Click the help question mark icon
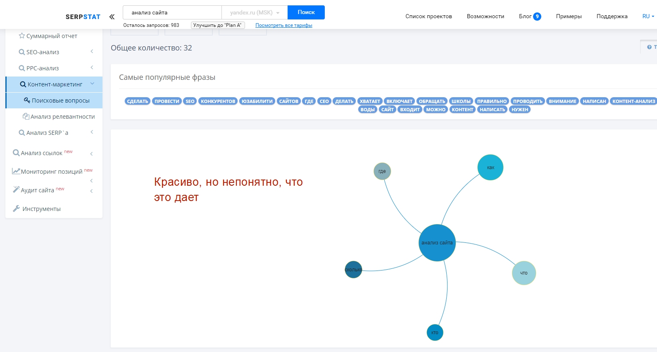 (649, 47)
